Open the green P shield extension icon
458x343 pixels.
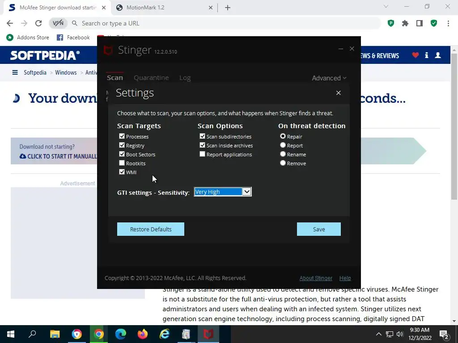click(391, 23)
